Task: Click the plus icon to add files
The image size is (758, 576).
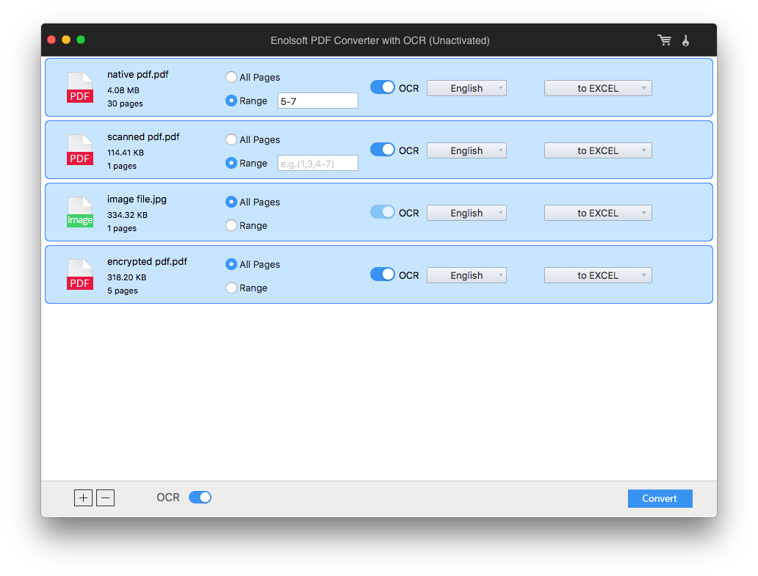Action: pos(83,497)
